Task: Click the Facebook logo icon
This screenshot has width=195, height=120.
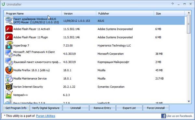Action: (x=163, y=116)
